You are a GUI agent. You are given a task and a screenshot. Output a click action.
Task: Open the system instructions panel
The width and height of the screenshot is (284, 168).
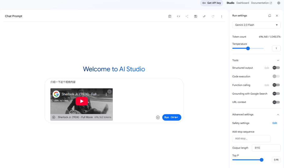click(x=170, y=16)
